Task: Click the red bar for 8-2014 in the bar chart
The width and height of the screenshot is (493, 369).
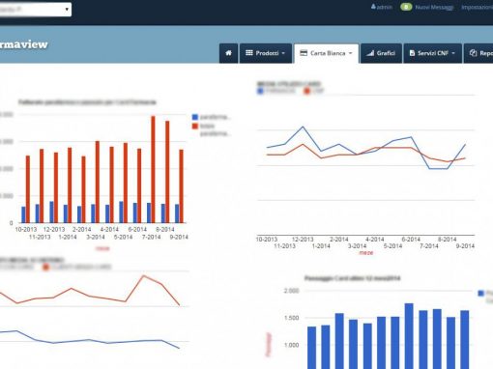Action: pyautogui.click(x=167, y=172)
